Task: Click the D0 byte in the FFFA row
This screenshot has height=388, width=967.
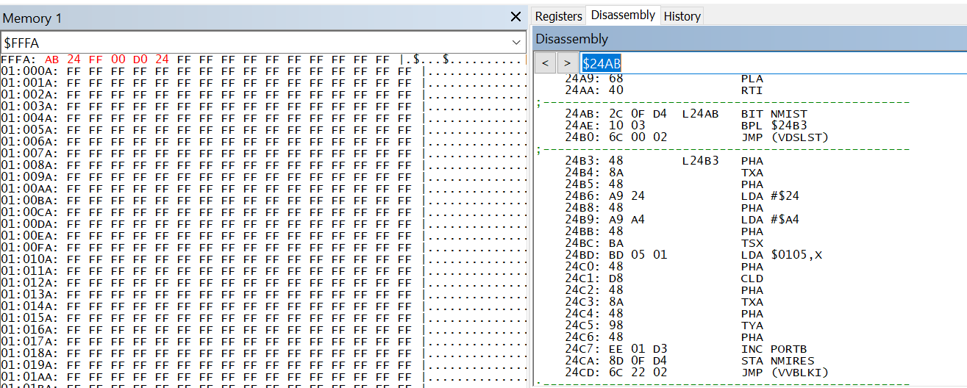Action: (x=140, y=60)
